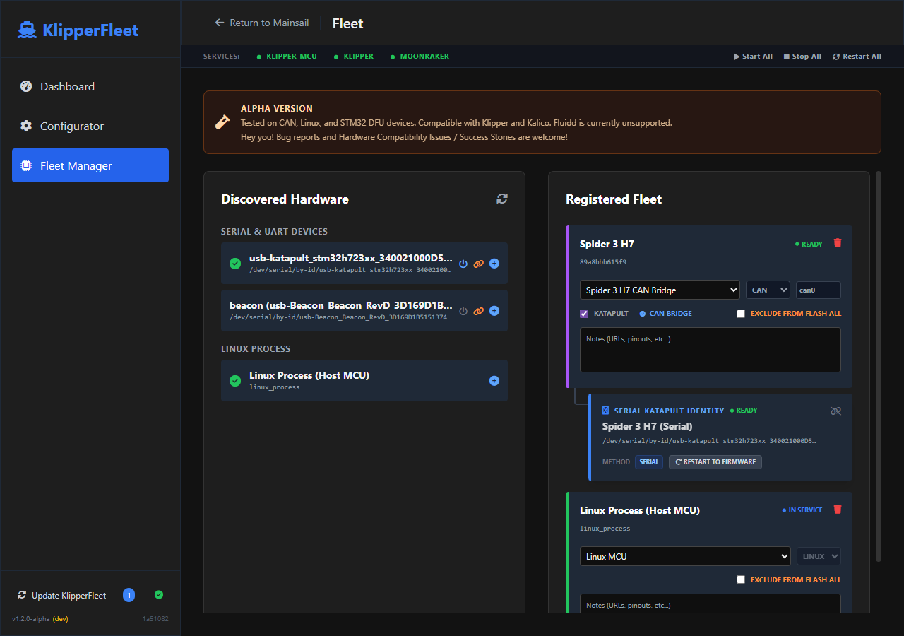
Task: Click the IN SERVICE status label
Action: click(802, 510)
